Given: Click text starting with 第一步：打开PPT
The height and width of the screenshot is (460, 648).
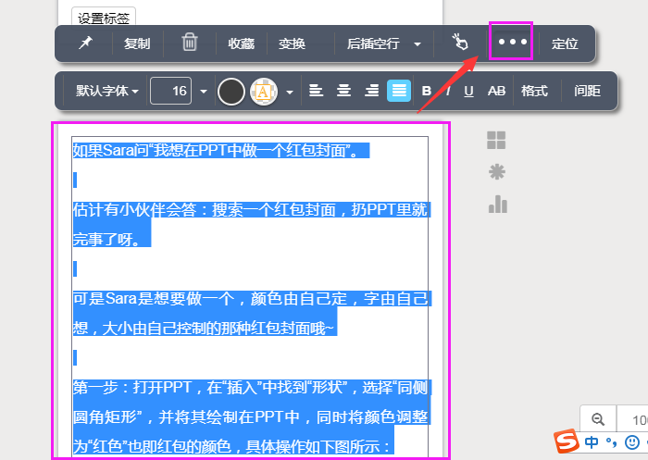Looking at the screenshot, I should 251,388.
